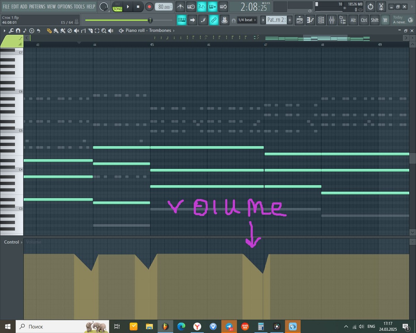Open the VIEW menu
Screen dimensions: 416x333
click(x=51, y=7)
